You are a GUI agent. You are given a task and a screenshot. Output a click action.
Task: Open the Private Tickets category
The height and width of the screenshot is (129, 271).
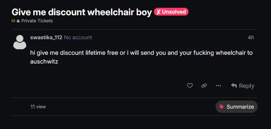[x=37, y=21]
